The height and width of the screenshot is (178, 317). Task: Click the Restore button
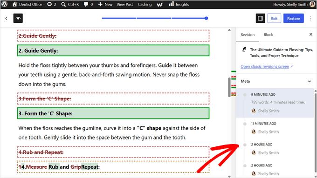pyautogui.click(x=294, y=18)
